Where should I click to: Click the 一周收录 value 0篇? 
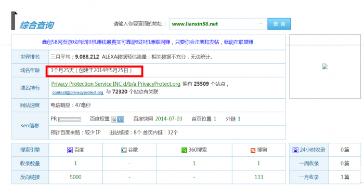pyautogui.click(x=345, y=164)
